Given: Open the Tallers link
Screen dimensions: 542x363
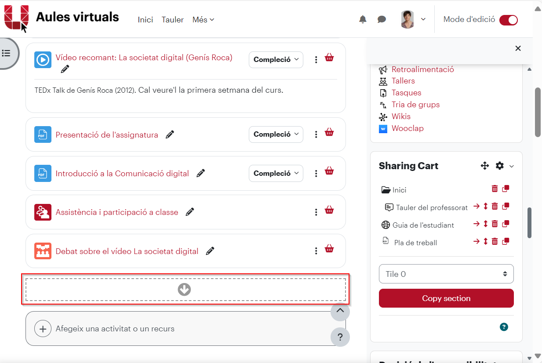Looking at the screenshot, I should click(403, 81).
